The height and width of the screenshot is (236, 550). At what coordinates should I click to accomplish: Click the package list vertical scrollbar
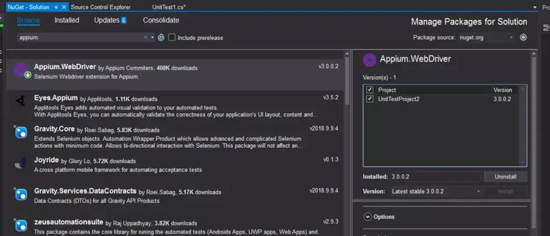click(347, 81)
